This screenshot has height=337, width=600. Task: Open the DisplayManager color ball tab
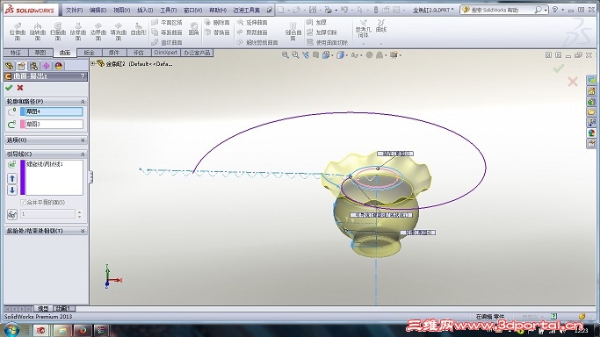58,66
